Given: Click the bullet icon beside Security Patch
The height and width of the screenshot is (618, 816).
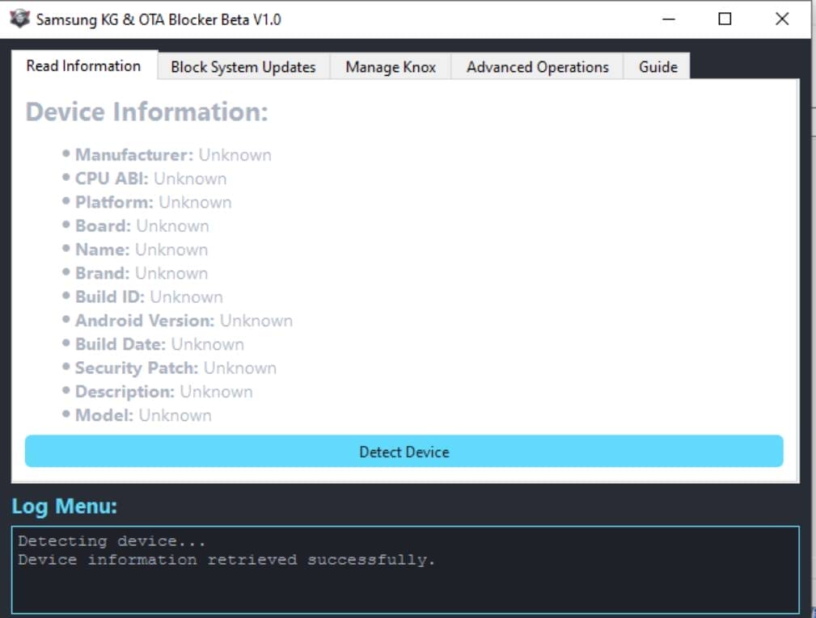Looking at the screenshot, I should pos(66,368).
